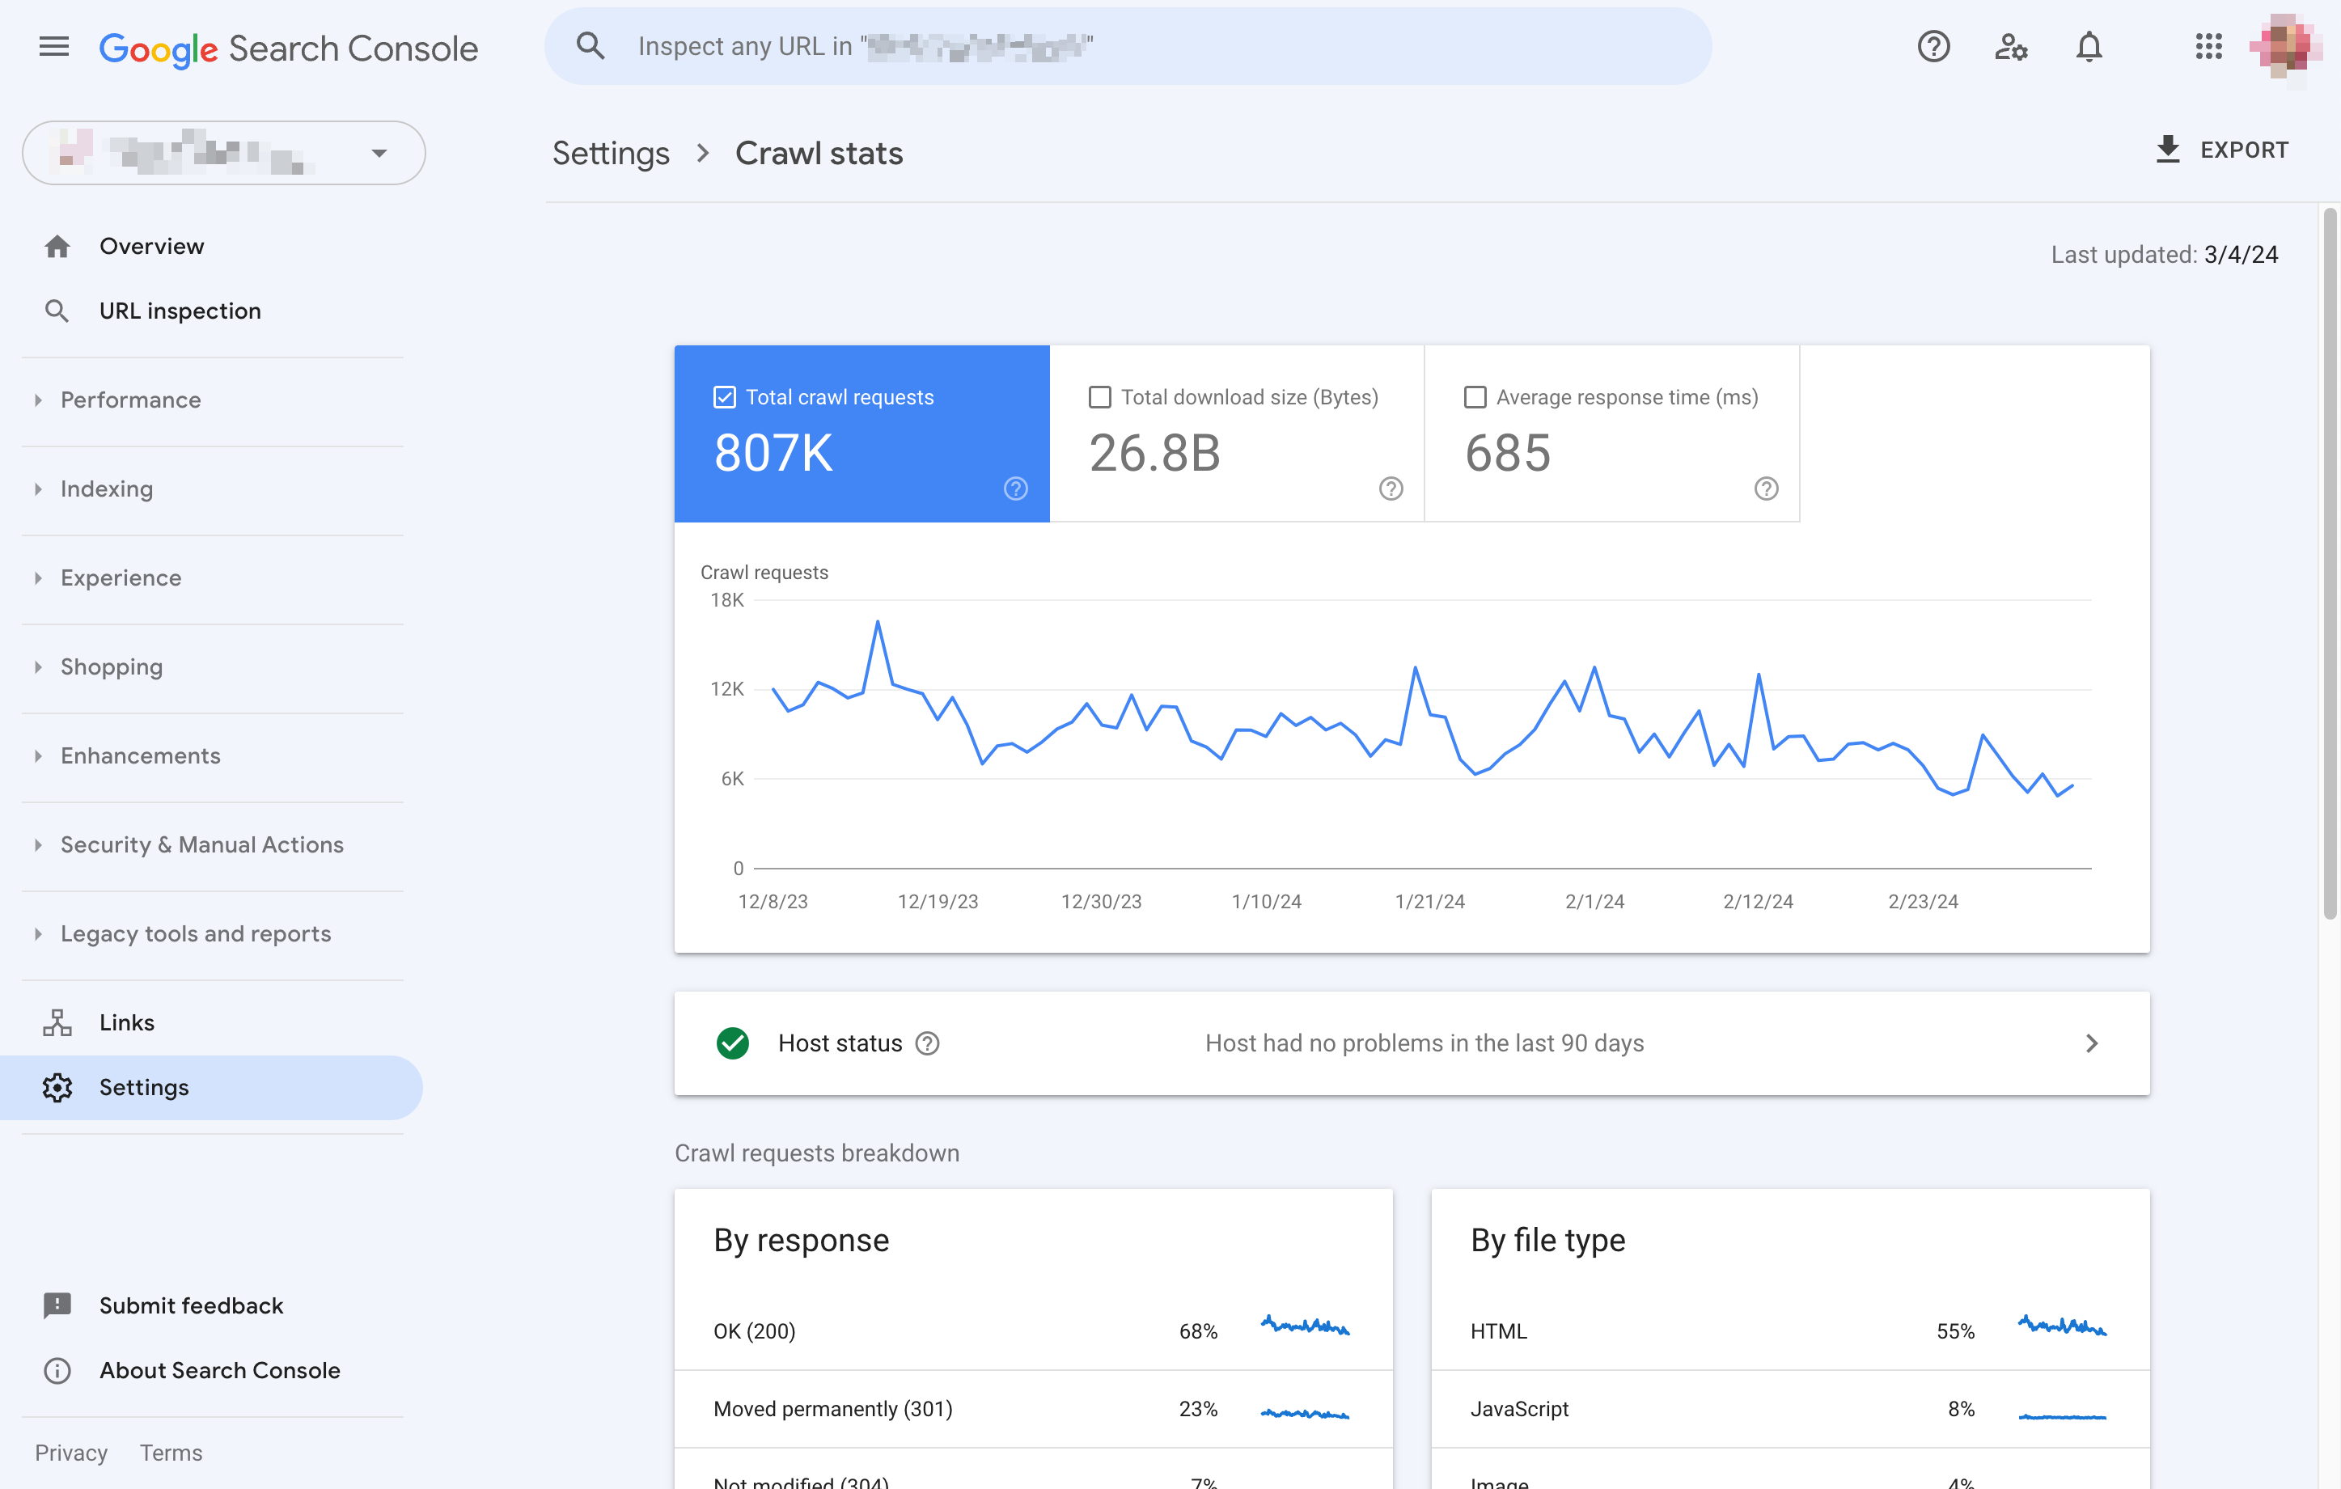The width and height of the screenshot is (2341, 1489).
Task: Select Settings in the sidebar menu
Action: coord(143,1086)
